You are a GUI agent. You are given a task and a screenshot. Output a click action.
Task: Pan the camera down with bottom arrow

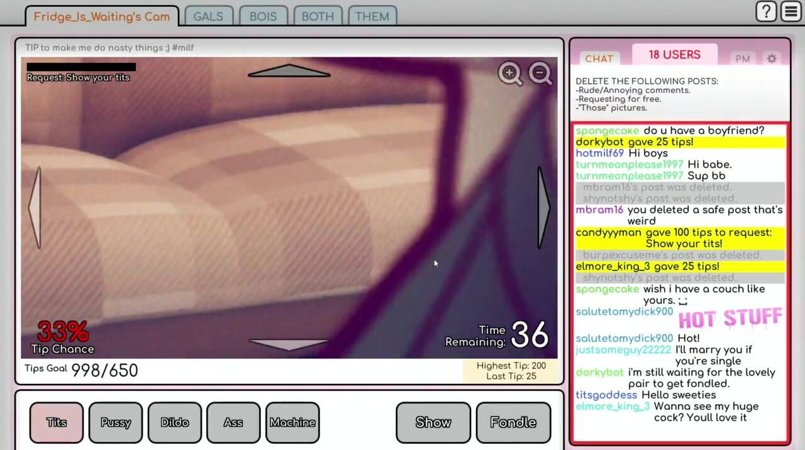(289, 344)
